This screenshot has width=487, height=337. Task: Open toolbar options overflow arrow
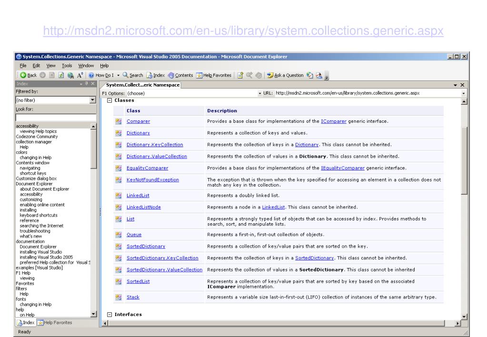pyautogui.click(x=327, y=76)
